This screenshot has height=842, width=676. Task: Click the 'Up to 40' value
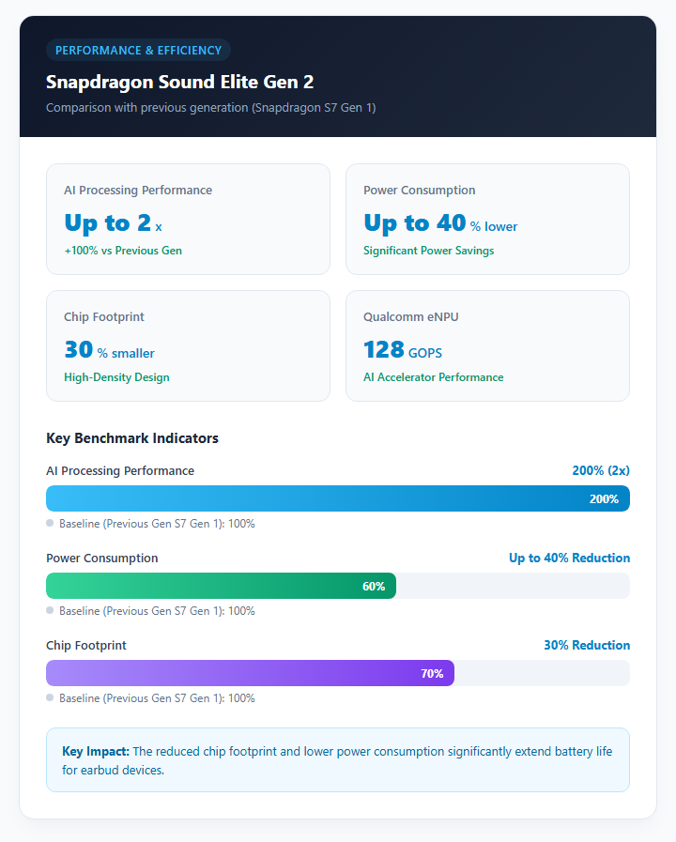pos(414,223)
